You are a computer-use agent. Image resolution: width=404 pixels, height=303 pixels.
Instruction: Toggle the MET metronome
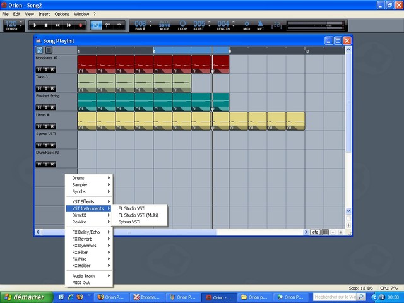coord(260,25)
